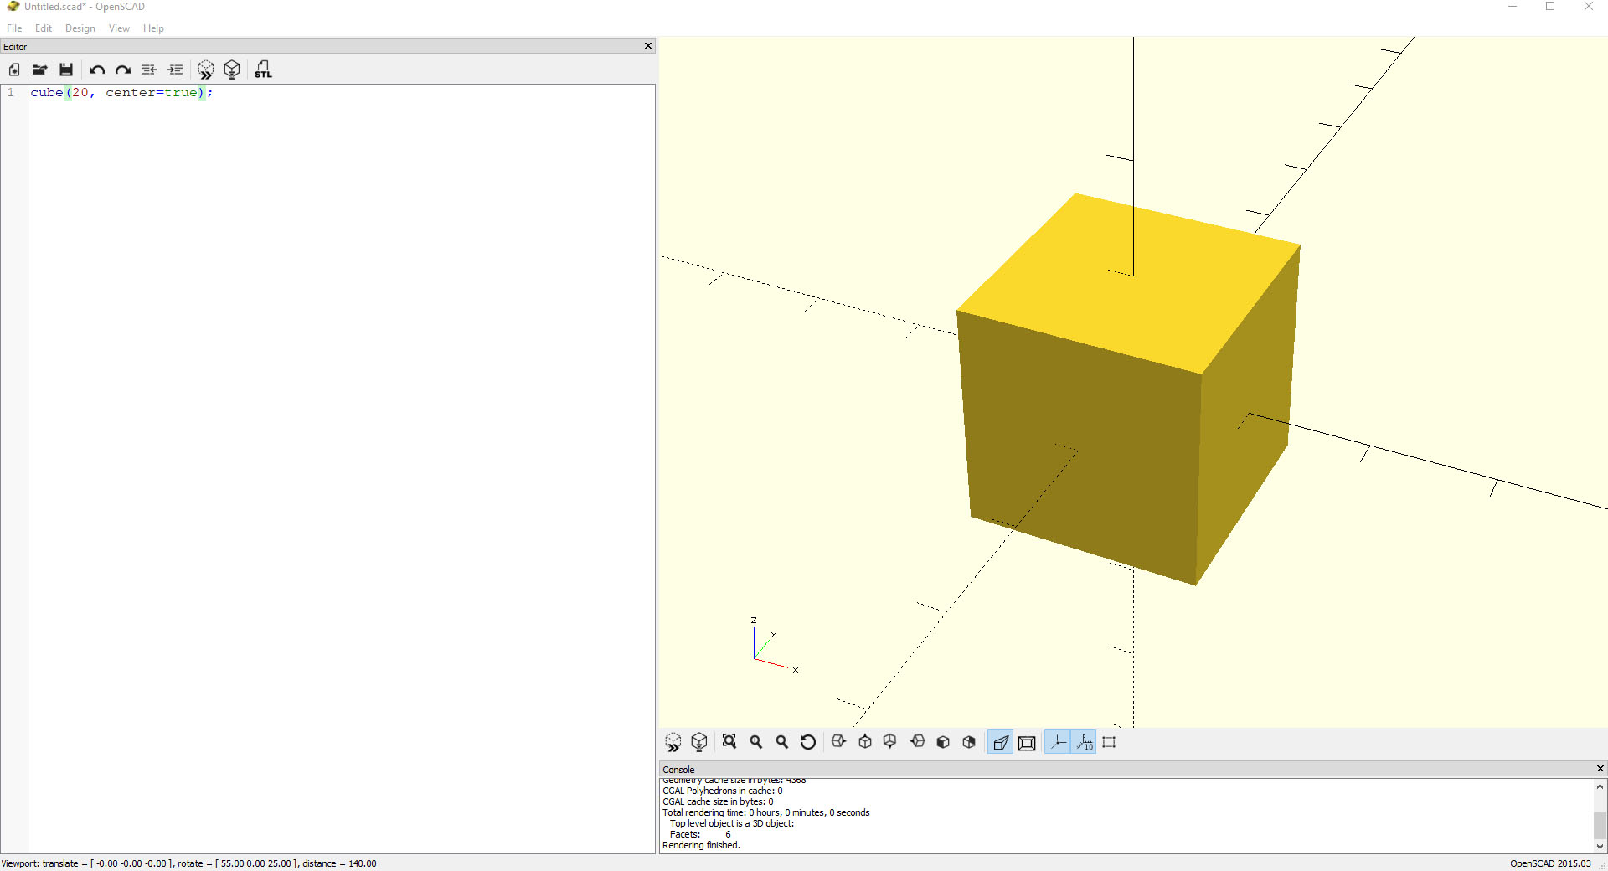Open the Edit menu
This screenshot has width=1608, height=871.
[44, 28]
